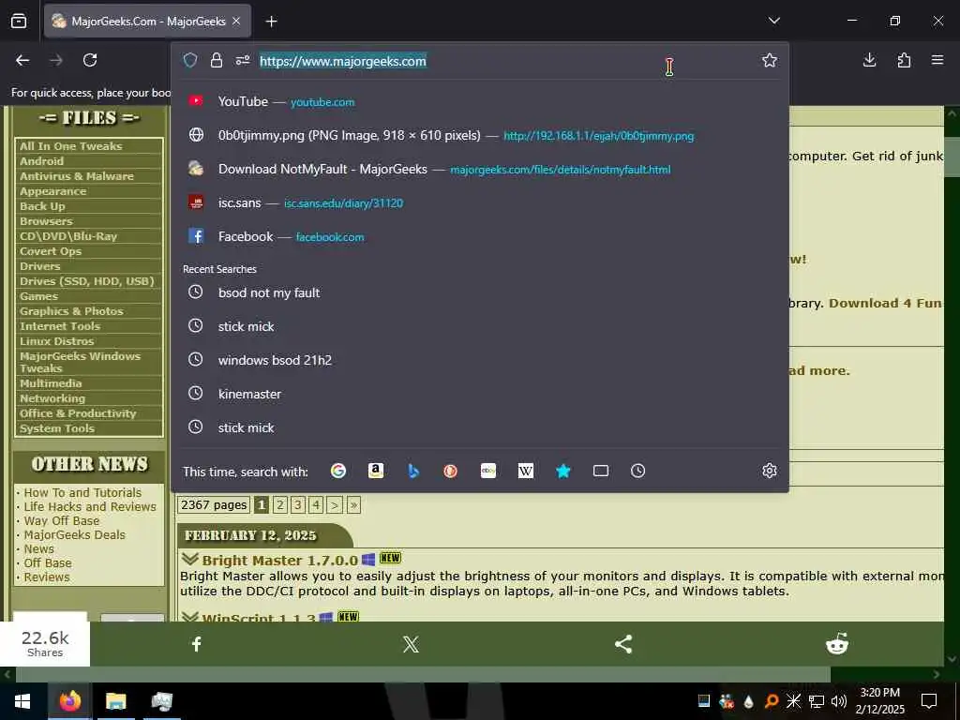Open Firefox View in the tab bar
This screenshot has width=960, height=720.
coord(19,21)
